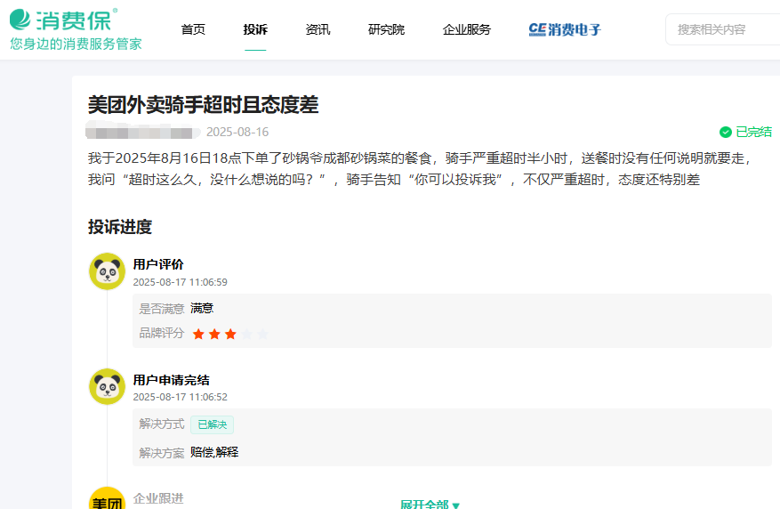Click timestamp 2025-08-17 11:06:59
This screenshot has height=509, width=780.
(180, 282)
